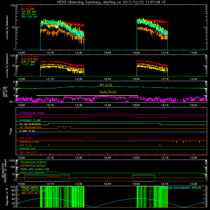Select the FRONTS_OFF flag label
Viewport: 210px width, 210px height.
coord(28,149)
